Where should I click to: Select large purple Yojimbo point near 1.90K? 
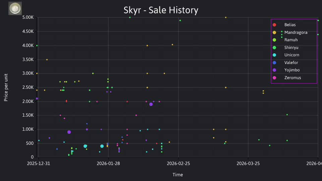tap(151, 104)
